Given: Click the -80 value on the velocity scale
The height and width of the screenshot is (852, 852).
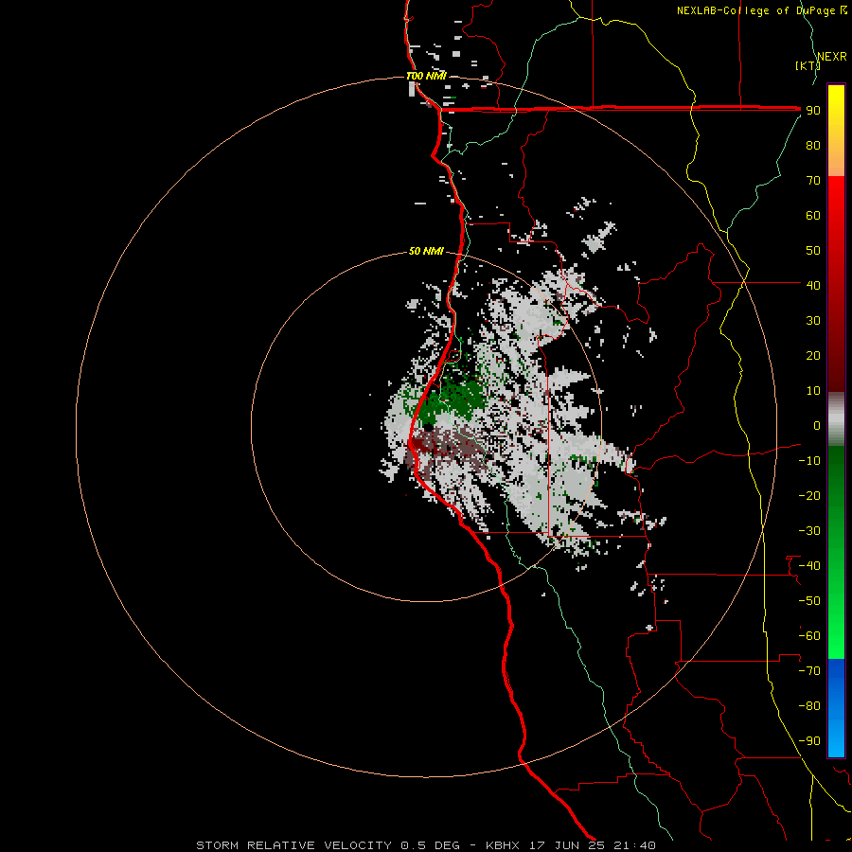Looking at the screenshot, I should (809, 706).
